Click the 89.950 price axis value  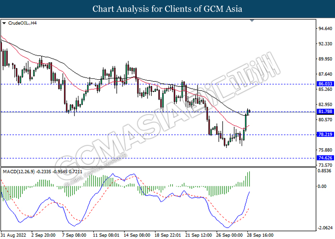point(325,59)
